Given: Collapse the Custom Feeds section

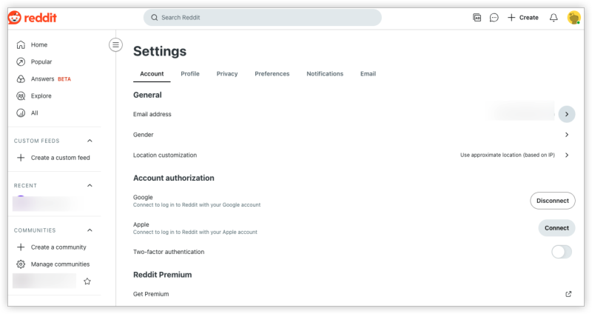Looking at the screenshot, I should pyautogui.click(x=90, y=141).
